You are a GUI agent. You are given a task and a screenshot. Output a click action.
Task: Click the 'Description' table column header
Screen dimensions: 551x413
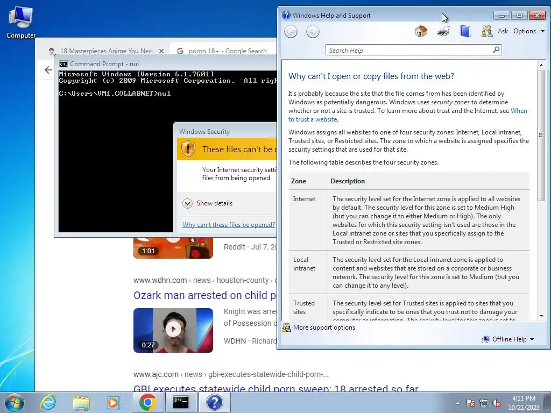click(348, 181)
